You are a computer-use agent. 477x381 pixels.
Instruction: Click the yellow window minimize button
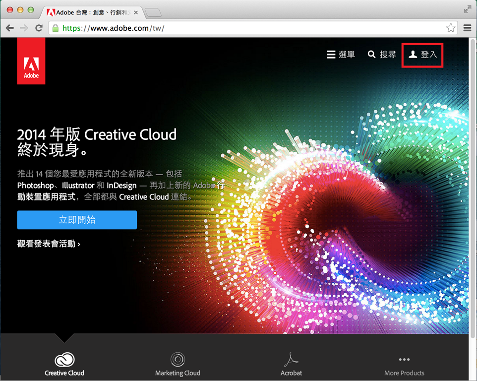tap(20, 10)
